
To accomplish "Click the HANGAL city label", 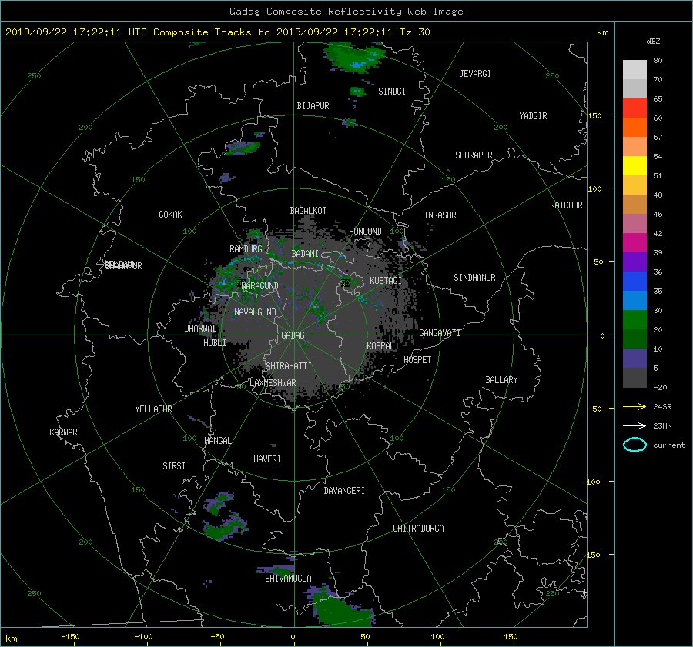I will (217, 441).
